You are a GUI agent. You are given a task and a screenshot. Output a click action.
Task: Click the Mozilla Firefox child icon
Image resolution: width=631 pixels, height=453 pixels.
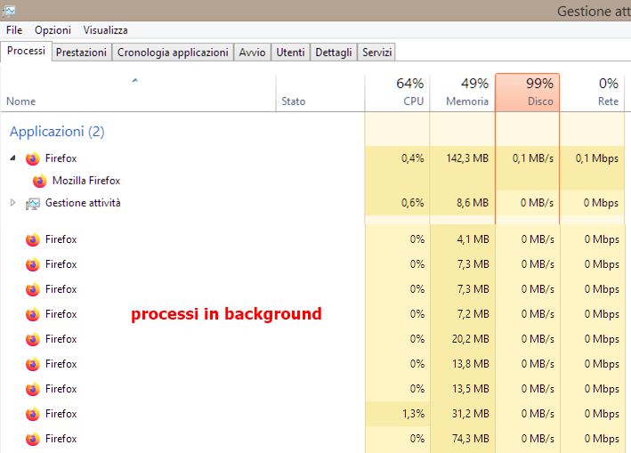[x=40, y=181]
